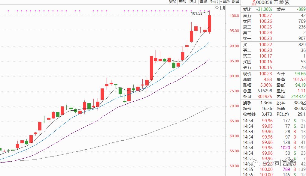Click the 内盘 value 214372

point(298,97)
